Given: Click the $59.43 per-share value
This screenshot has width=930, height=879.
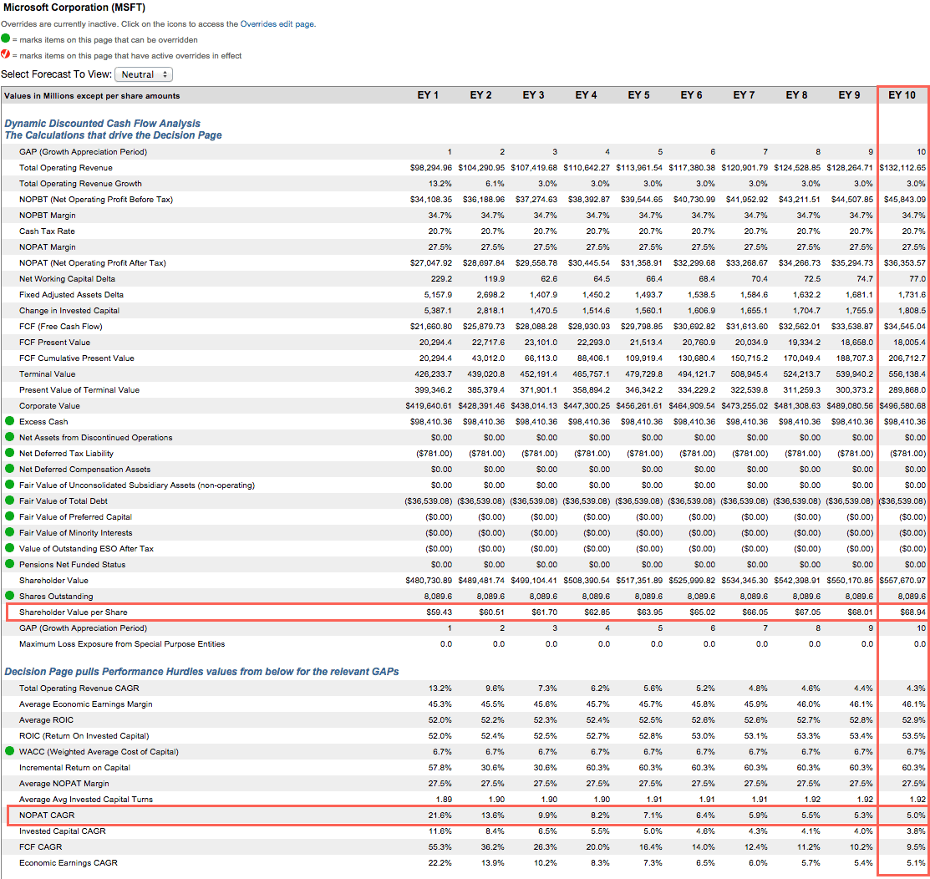Looking at the screenshot, I should pyautogui.click(x=439, y=612).
